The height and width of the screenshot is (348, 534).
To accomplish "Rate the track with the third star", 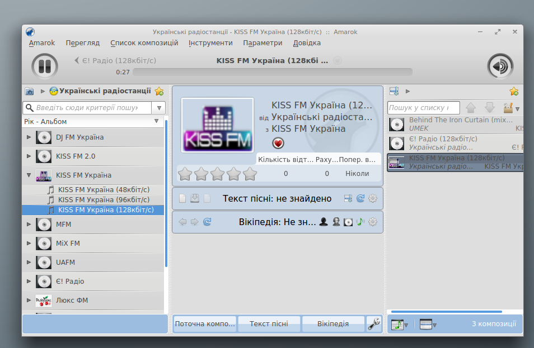I will tap(217, 174).
